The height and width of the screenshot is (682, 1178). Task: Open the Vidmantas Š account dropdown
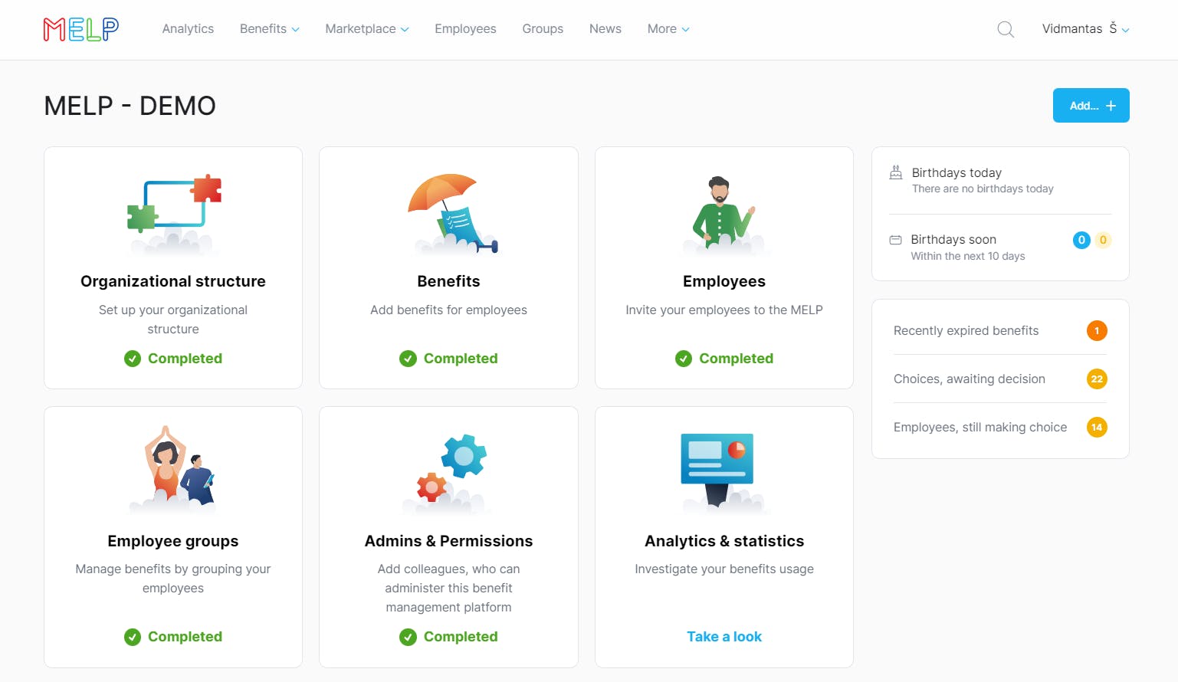[x=1084, y=28]
